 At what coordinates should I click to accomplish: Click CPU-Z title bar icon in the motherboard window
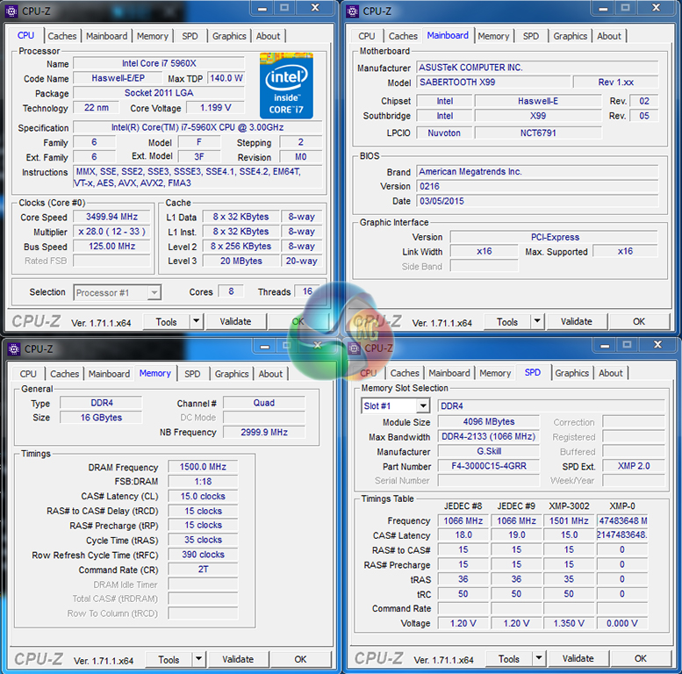tap(353, 11)
